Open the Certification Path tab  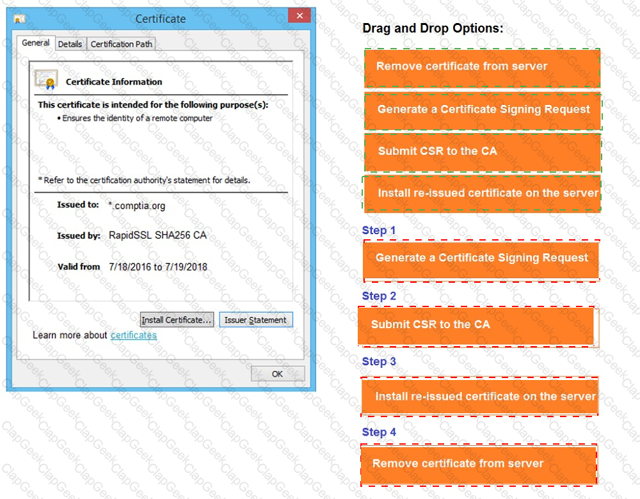pos(121,44)
